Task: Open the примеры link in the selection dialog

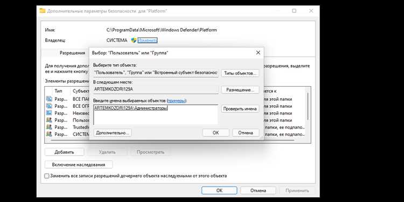Action: [176, 101]
